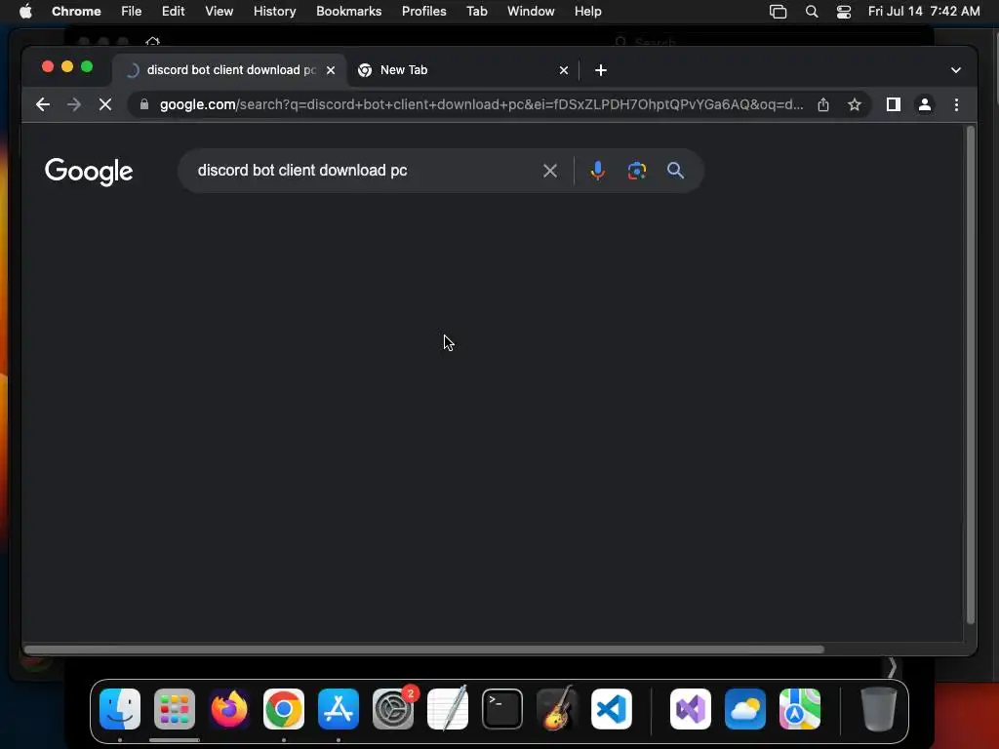
Task: Open GarageBand from the dock
Action: [x=557, y=709]
